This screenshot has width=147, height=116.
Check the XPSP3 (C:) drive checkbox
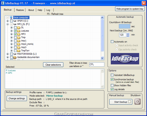11,21
